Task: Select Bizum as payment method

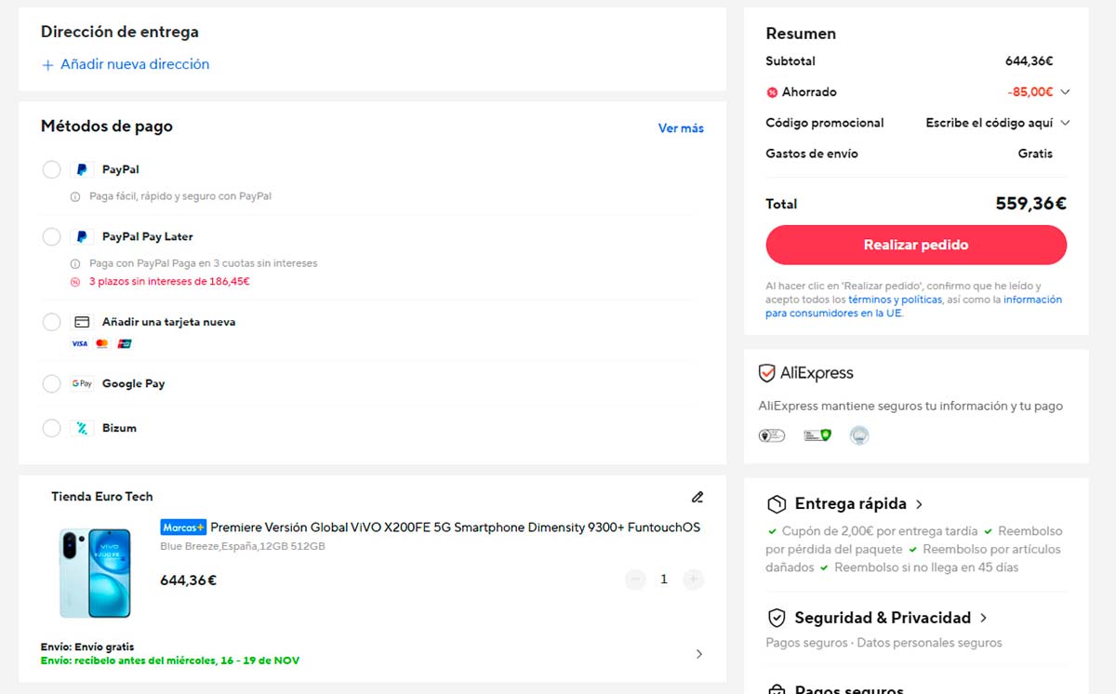Action: 52,428
